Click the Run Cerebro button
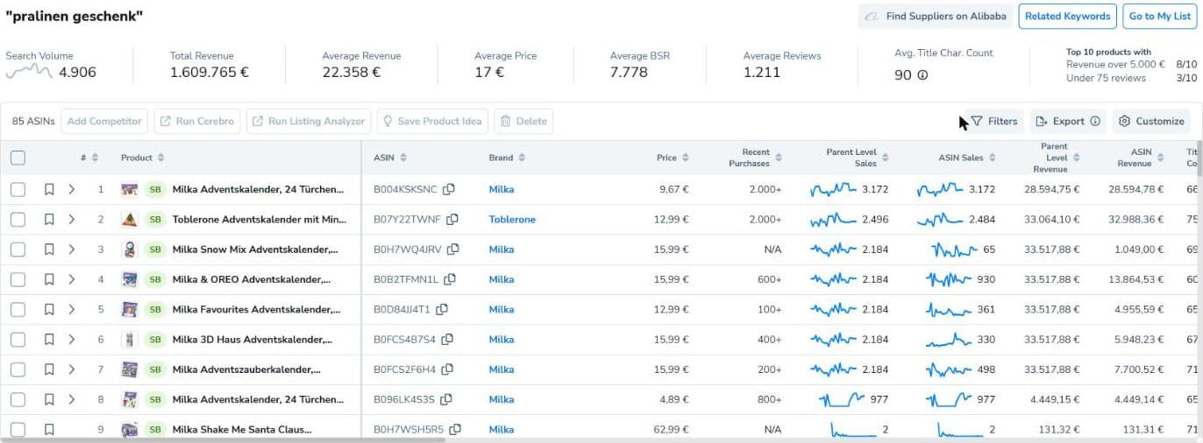This screenshot has height=443, width=1203. tap(197, 122)
